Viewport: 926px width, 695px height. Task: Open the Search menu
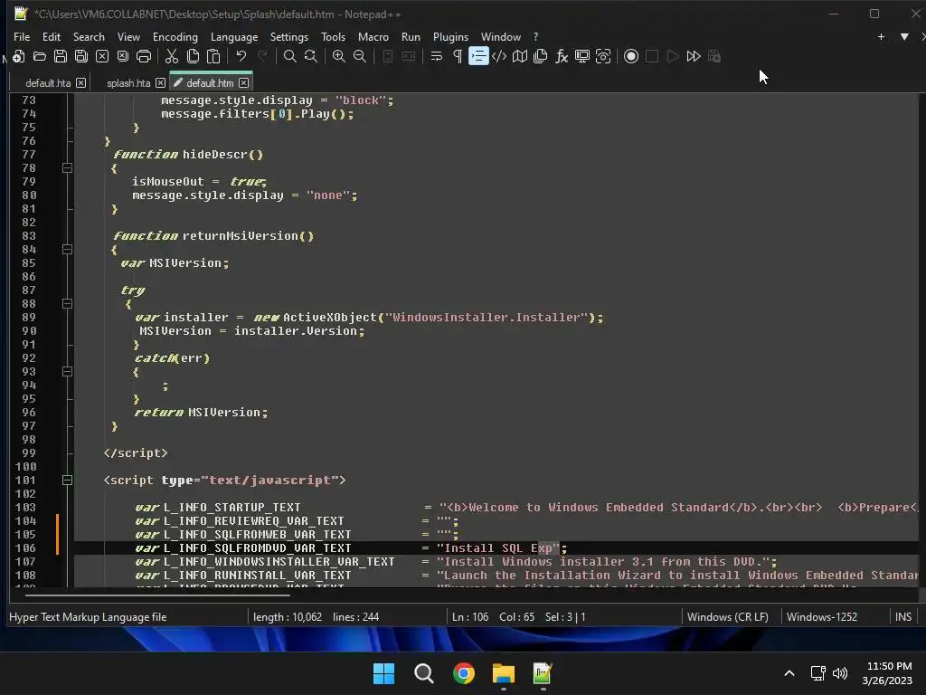coord(89,36)
